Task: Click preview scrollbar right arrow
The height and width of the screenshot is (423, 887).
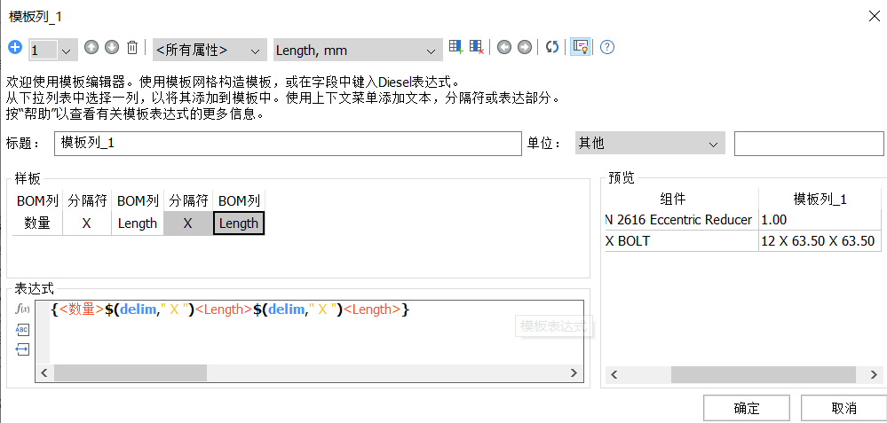Action: click(875, 375)
